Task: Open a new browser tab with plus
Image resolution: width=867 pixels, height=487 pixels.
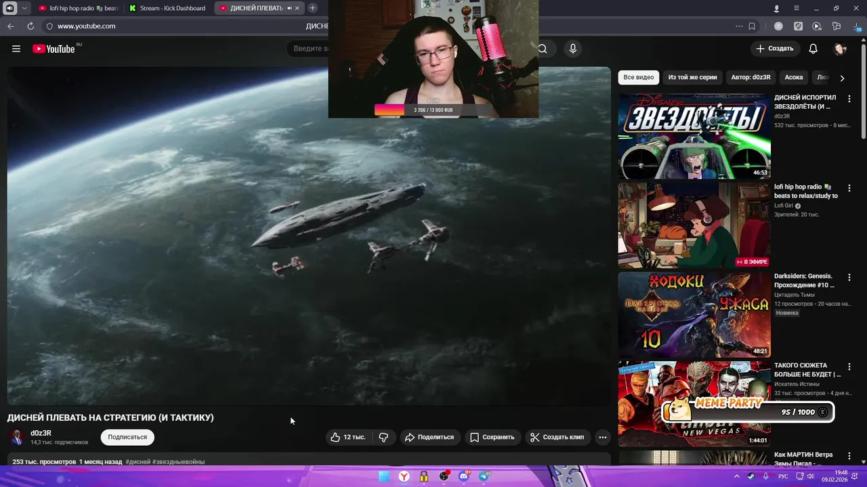Action: pyautogui.click(x=312, y=8)
